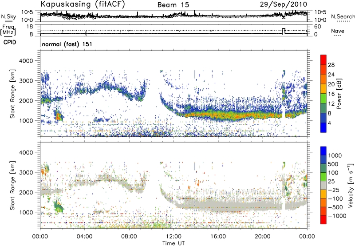
Task: Click Slant Range [km] label of Power panel
Action: tap(12, 94)
